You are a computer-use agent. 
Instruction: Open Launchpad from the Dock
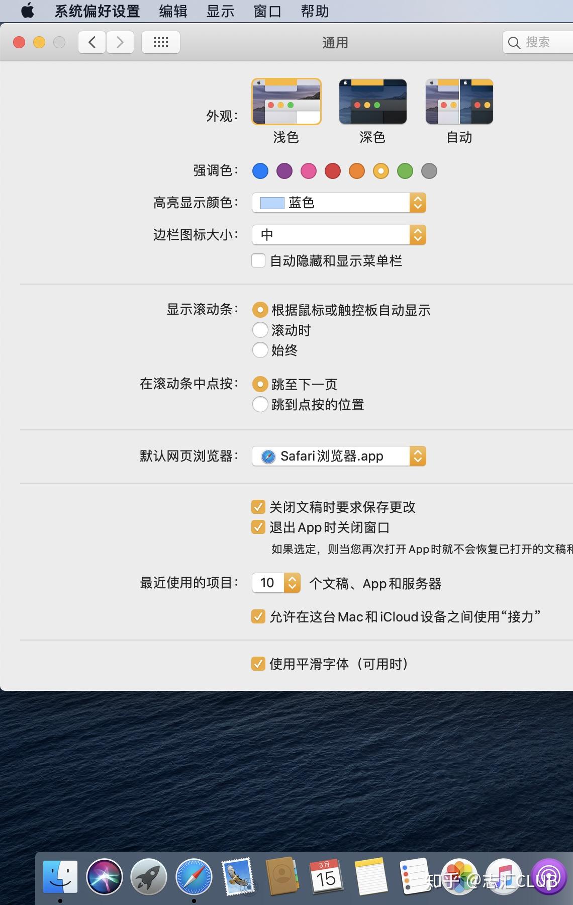click(x=149, y=876)
